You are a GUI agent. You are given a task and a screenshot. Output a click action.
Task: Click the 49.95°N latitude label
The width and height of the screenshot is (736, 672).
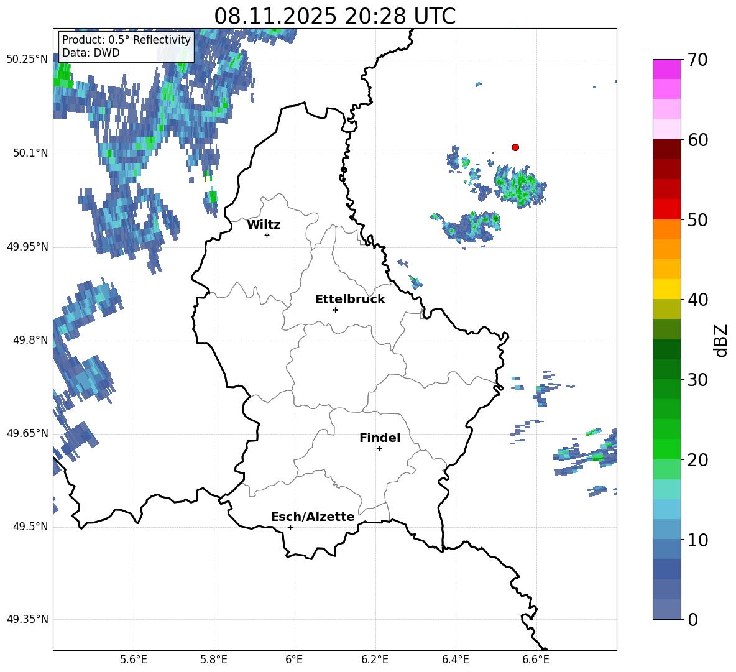27,247
